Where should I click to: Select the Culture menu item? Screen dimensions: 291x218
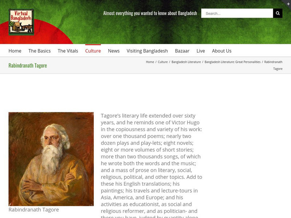pyautogui.click(x=93, y=51)
